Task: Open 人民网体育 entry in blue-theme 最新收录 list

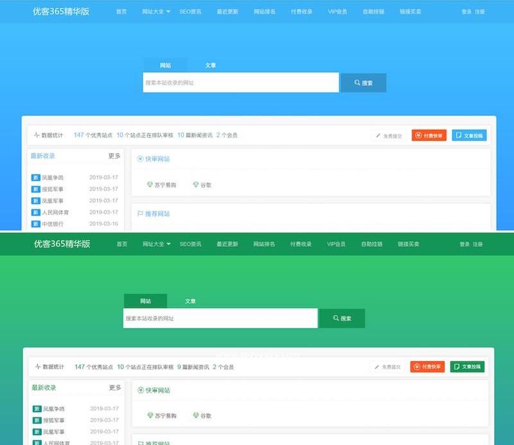Action: tap(55, 212)
